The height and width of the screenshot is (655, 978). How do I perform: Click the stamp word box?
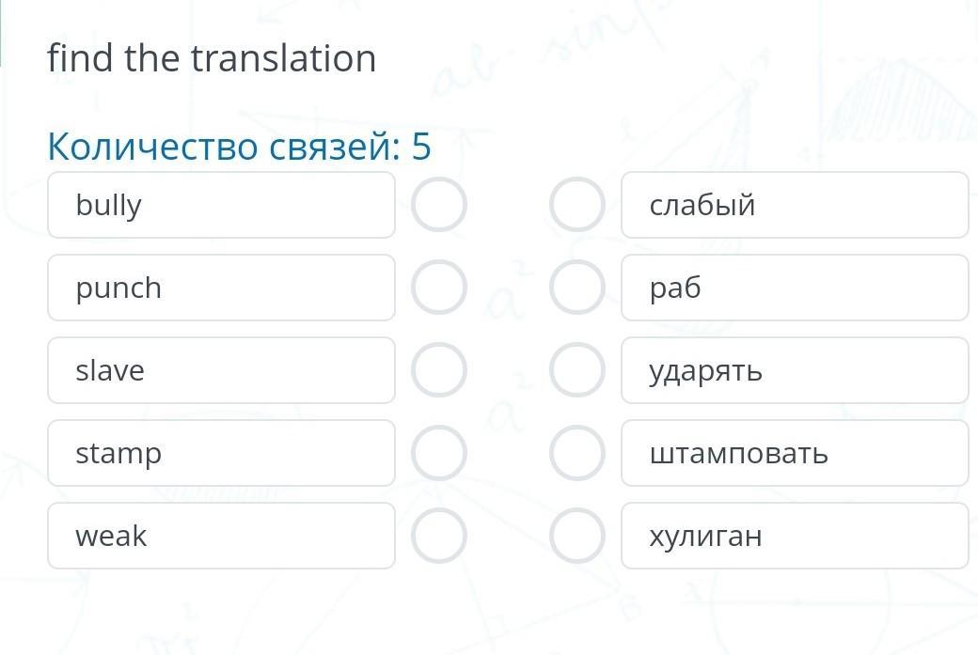(221, 453)
